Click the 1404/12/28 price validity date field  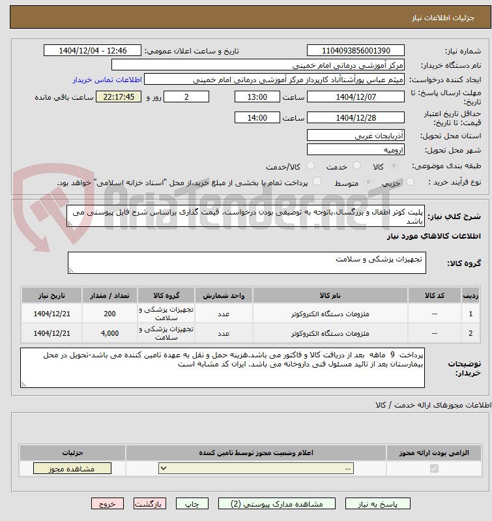(356, 117)
